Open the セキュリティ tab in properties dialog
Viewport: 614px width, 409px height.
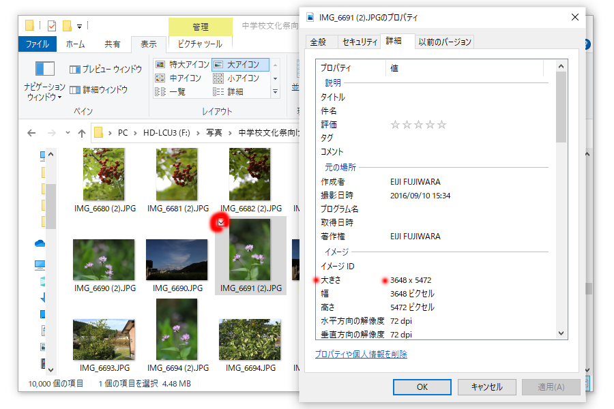coord(360,42)
